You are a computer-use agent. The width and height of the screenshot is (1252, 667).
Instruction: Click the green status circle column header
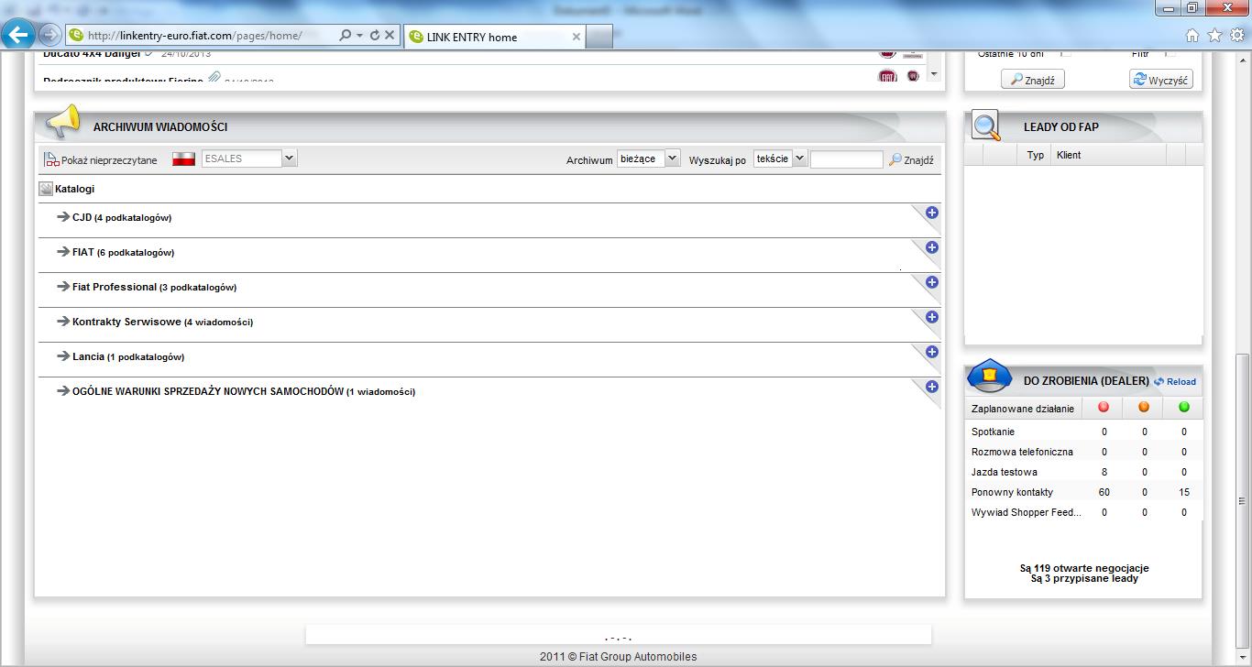(x=1184, y=408)
